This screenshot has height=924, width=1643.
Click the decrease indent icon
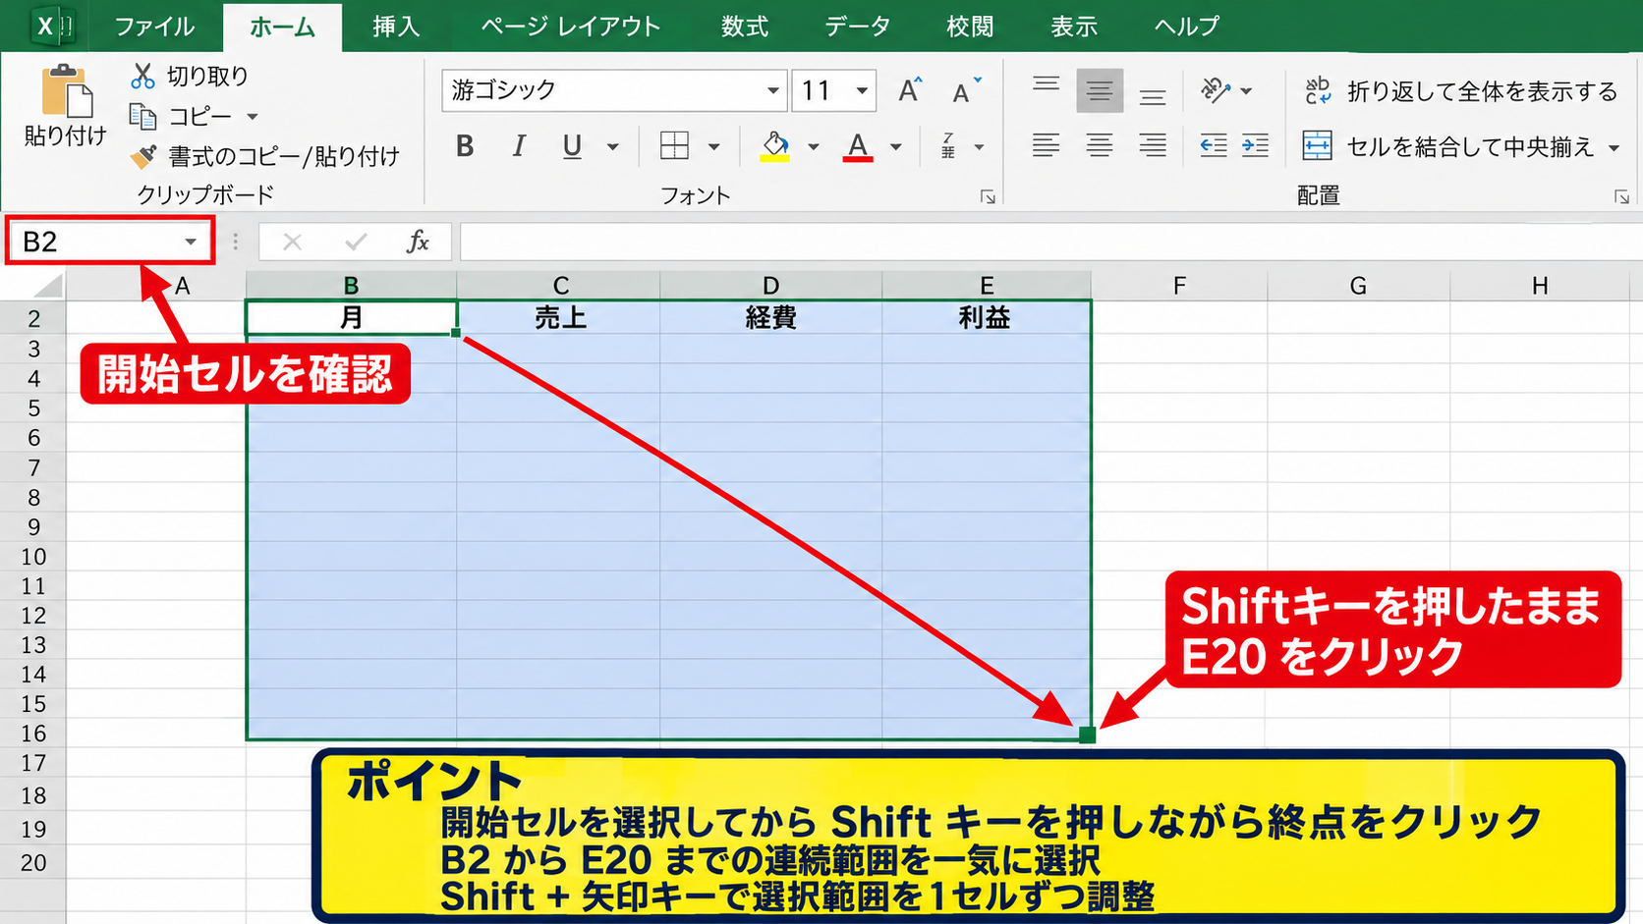point(1214,146)
